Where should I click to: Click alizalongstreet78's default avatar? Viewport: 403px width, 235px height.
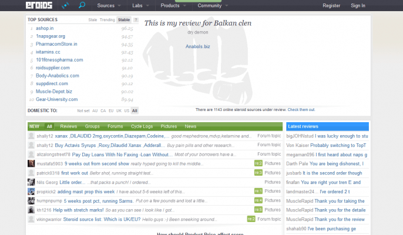[x=31, y=155]
